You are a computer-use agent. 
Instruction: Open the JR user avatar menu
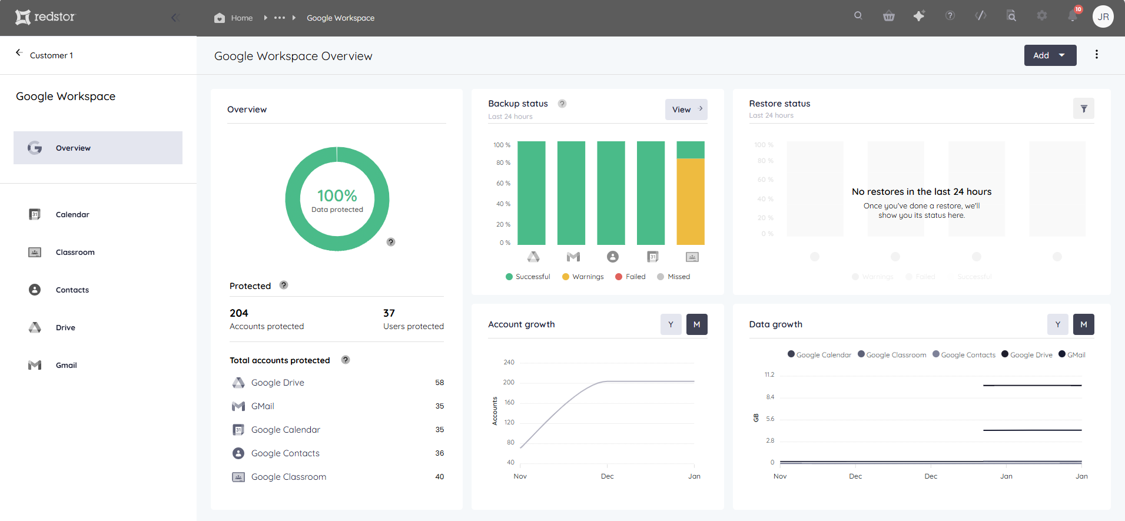[x=1103, y=16]
